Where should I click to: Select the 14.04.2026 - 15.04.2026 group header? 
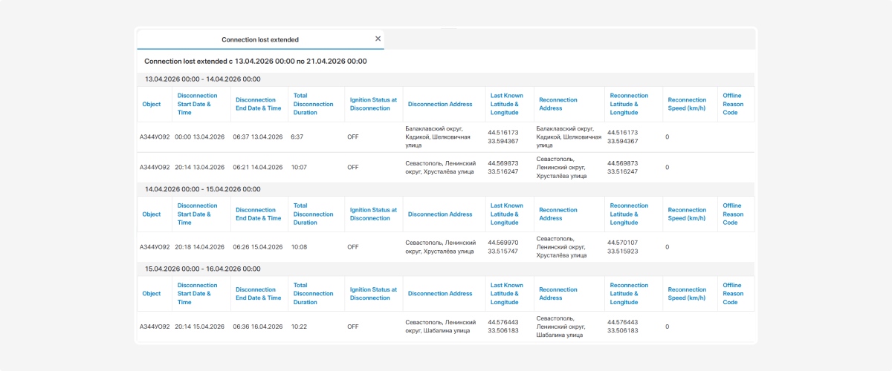point(446,189)
